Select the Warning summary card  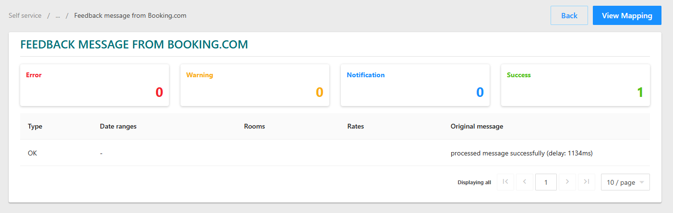click(x=255, y=85)
